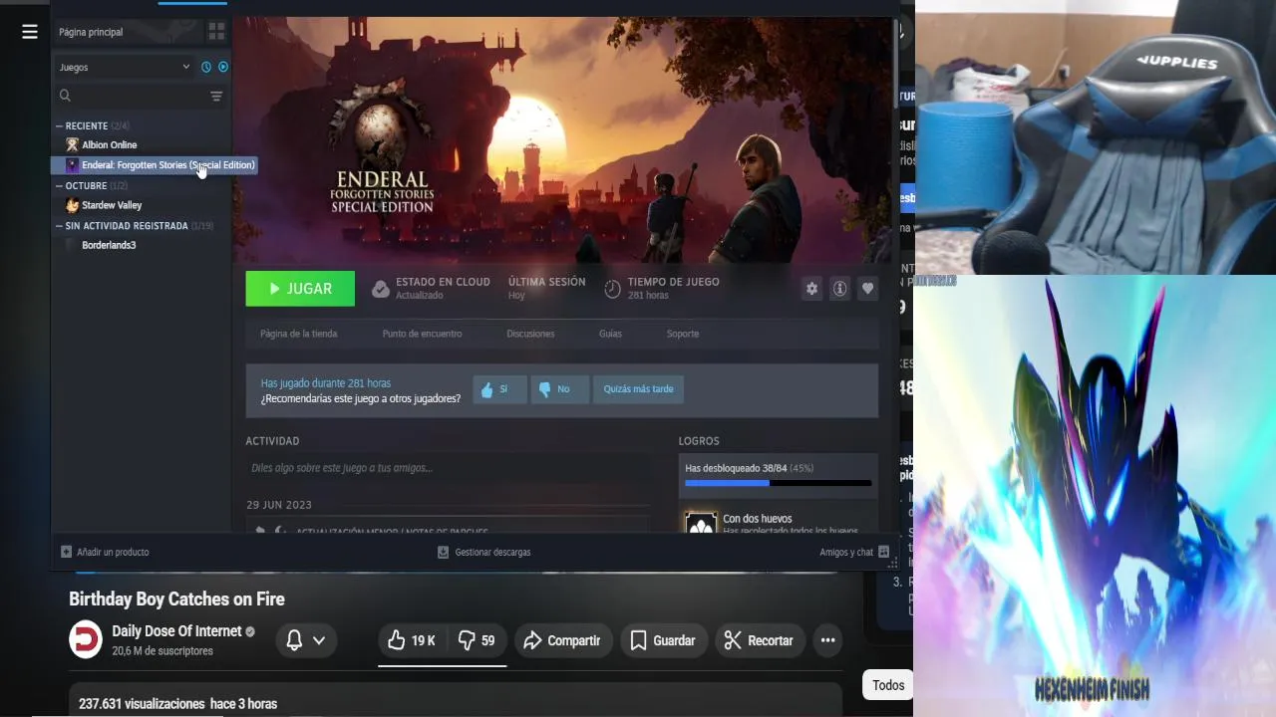Toggle sort by recent activity clock icon

(206, 67)
